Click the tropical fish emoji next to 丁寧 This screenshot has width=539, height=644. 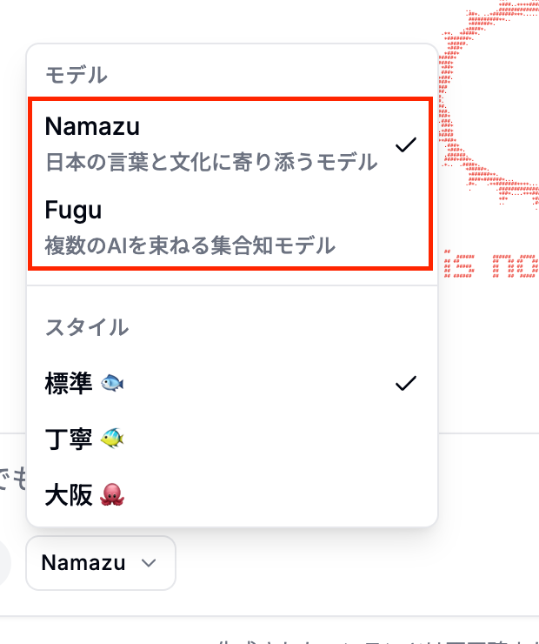112,439
